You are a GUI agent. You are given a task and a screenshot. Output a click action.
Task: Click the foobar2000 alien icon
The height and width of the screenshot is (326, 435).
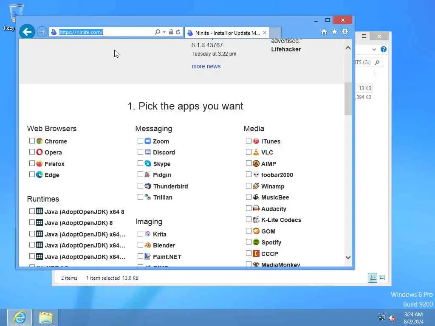[256, 174]
